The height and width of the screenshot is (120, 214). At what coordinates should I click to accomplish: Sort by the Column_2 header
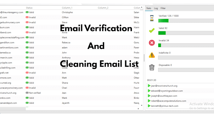103,8
